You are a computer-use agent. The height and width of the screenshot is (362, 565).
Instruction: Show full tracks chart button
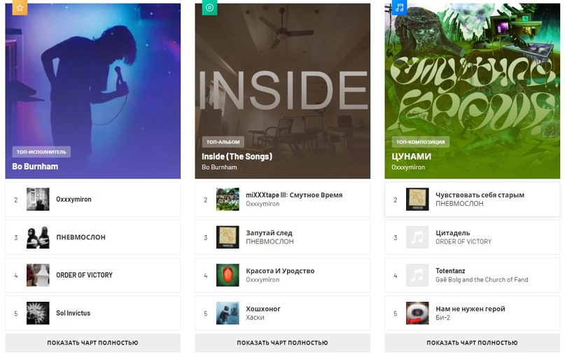pyautogui.click(x=472, y=342)
